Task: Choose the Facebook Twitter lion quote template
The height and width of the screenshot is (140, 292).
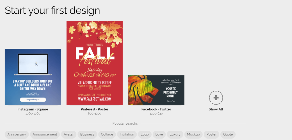Action: pyautogui.click(x=156, y=90)
